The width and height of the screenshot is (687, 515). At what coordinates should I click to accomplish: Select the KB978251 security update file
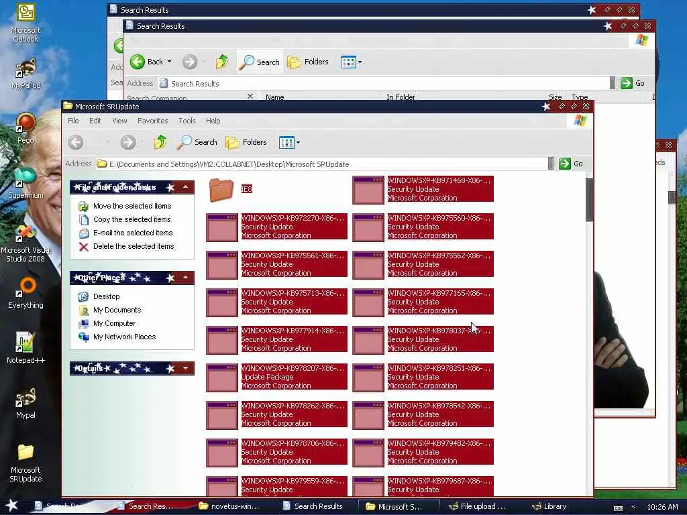[x=423, y=378]
